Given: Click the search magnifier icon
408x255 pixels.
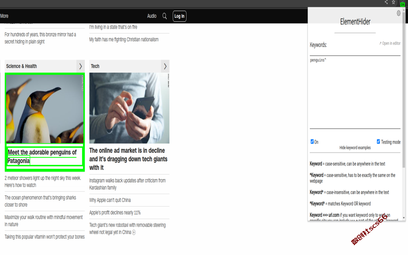Looking at the screenshot, I should point(164,16).
